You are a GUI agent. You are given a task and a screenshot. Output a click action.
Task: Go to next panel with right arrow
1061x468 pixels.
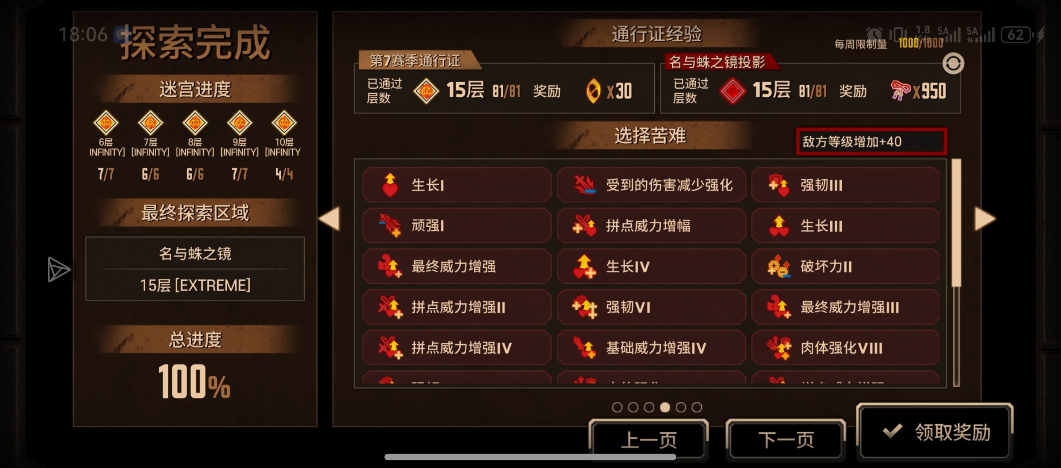pos(985,218)
